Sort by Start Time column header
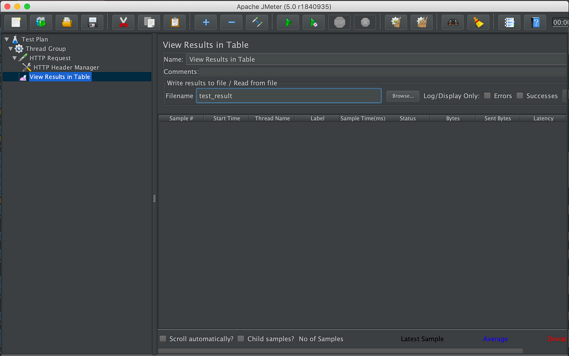 point(227,118)
